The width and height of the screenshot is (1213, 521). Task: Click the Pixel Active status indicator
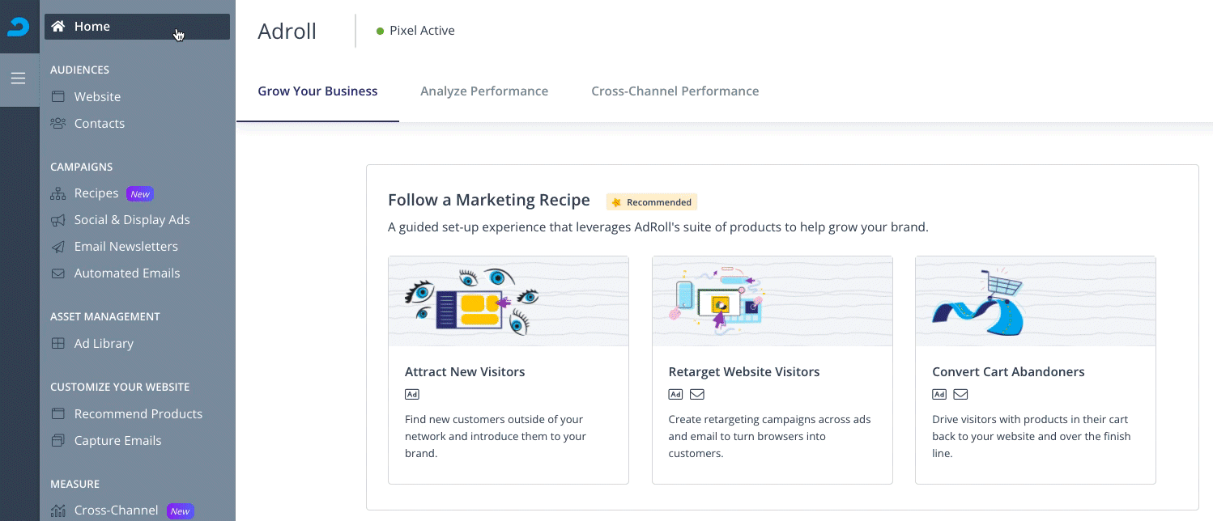click(x=415, y=30)
